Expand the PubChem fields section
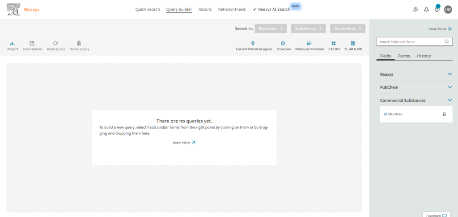The height and width of the screenshot is (217, 458). point(450,87)
